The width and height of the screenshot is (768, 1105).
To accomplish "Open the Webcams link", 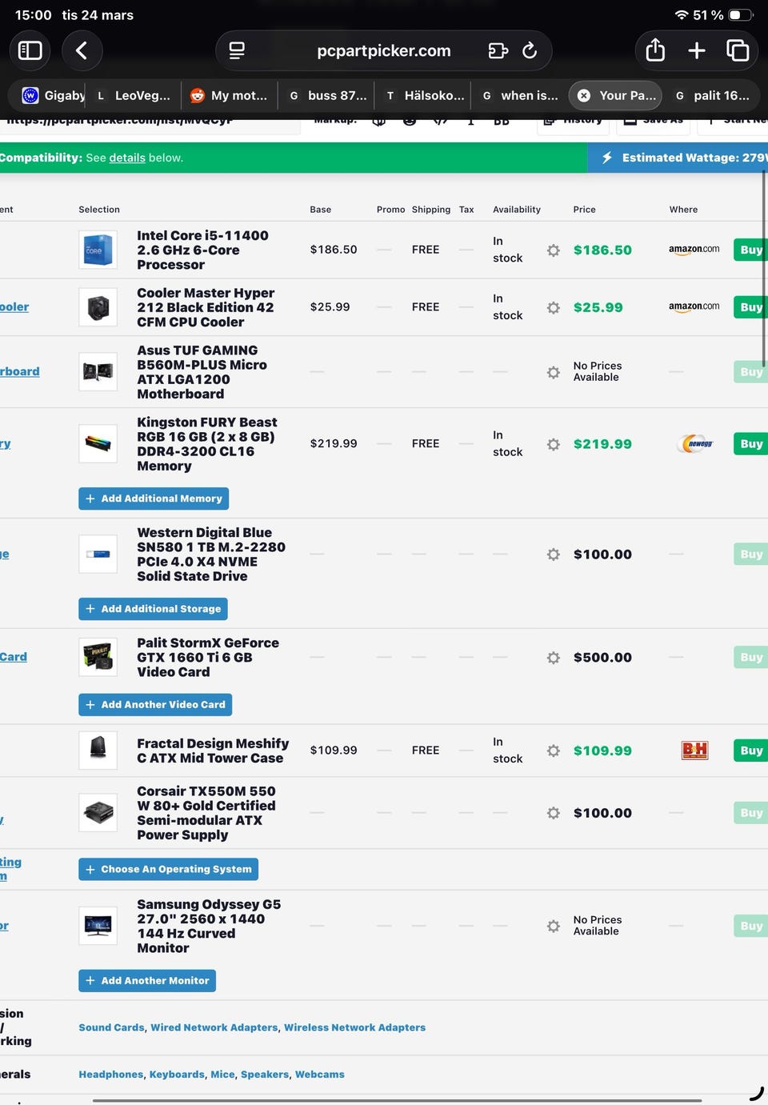I will coord(320,1075).
